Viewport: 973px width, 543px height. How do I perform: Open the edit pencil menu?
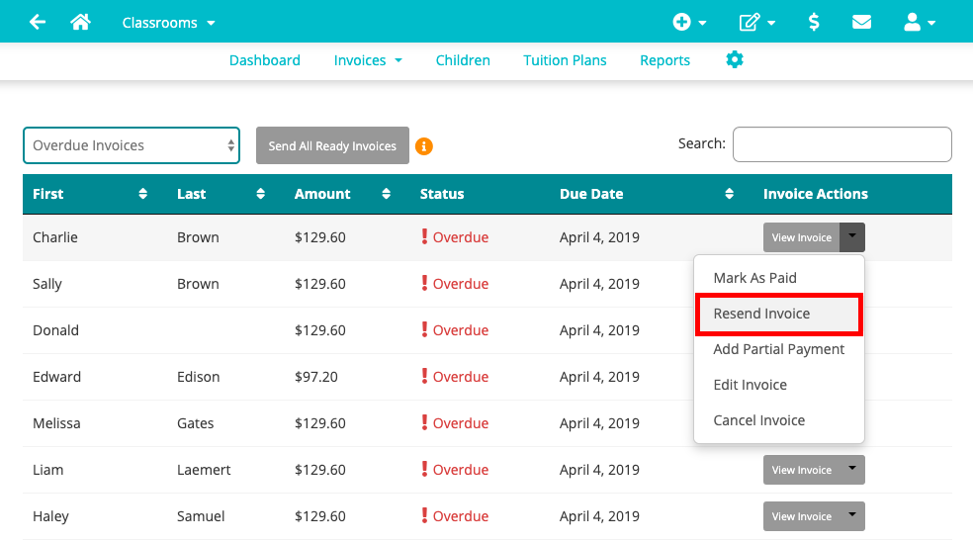[x=756, y=23]
